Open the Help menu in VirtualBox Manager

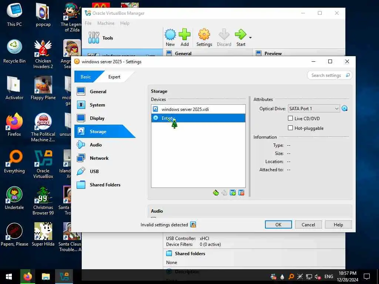coord(125,23)
